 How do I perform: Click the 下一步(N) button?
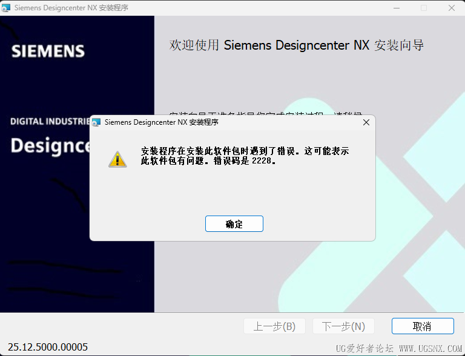coord(343,326)
